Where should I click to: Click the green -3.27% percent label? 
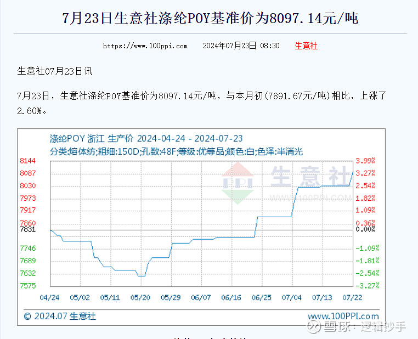[x=368, y=286]
